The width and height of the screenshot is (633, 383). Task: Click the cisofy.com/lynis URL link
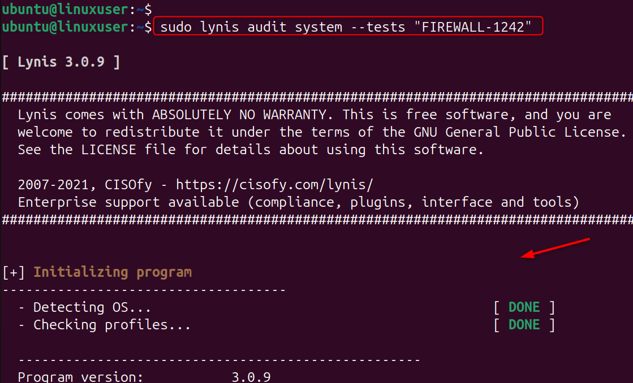(x=274, y=185)
